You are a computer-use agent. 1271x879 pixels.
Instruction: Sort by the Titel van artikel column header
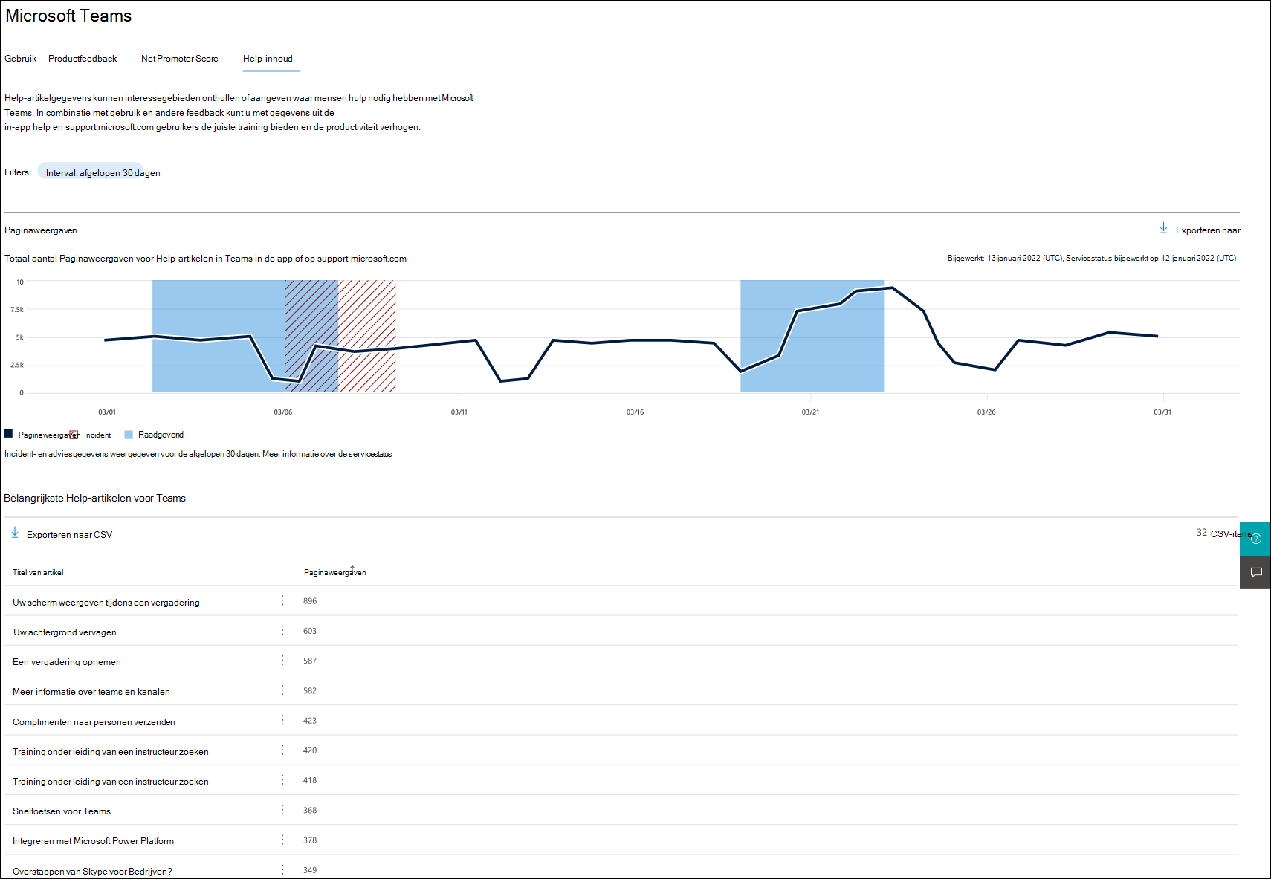(x=38, y=572)
